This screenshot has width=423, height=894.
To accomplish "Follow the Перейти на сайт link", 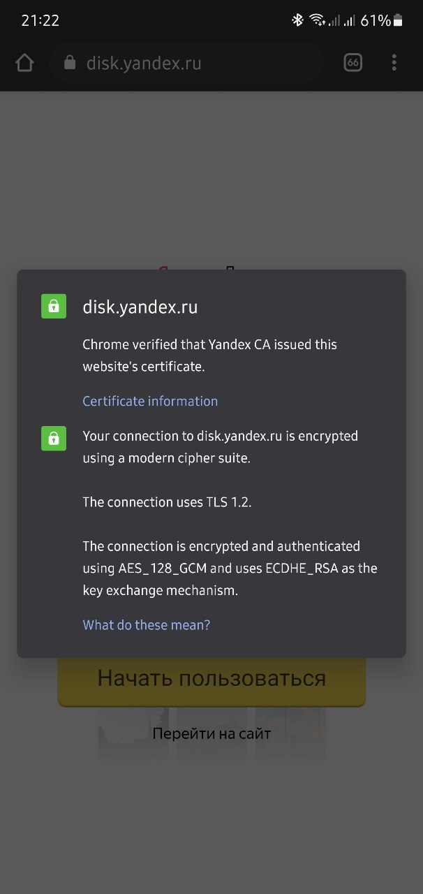I will tap(211, 734).
